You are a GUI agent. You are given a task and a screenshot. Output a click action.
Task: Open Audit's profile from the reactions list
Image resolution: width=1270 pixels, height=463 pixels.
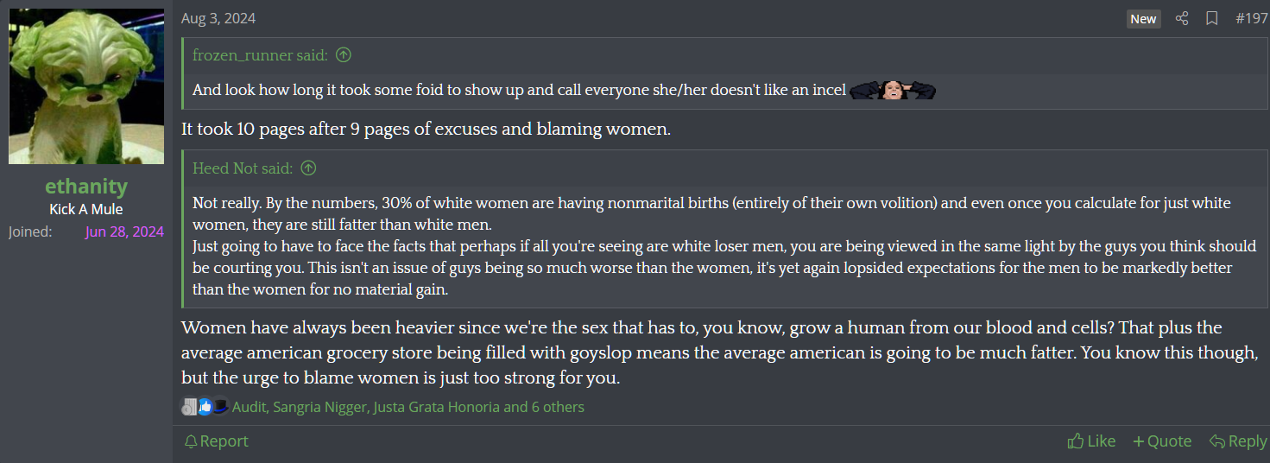[x=249, y=407]
